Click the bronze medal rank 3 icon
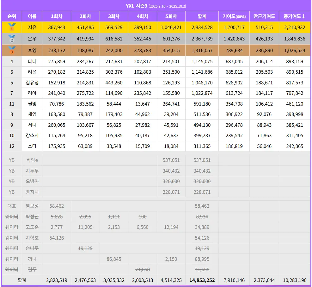 point(12,50)
